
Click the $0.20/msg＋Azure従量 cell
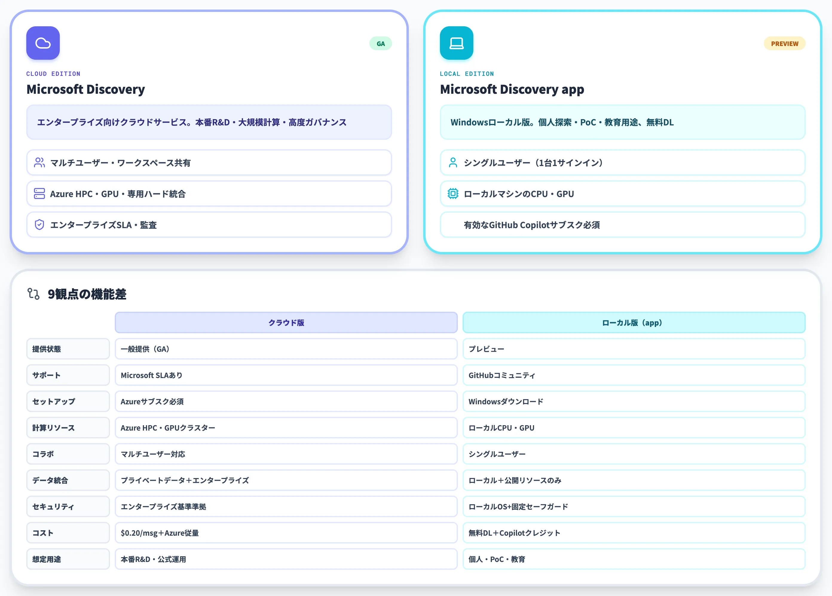click(x=286, y=533)
